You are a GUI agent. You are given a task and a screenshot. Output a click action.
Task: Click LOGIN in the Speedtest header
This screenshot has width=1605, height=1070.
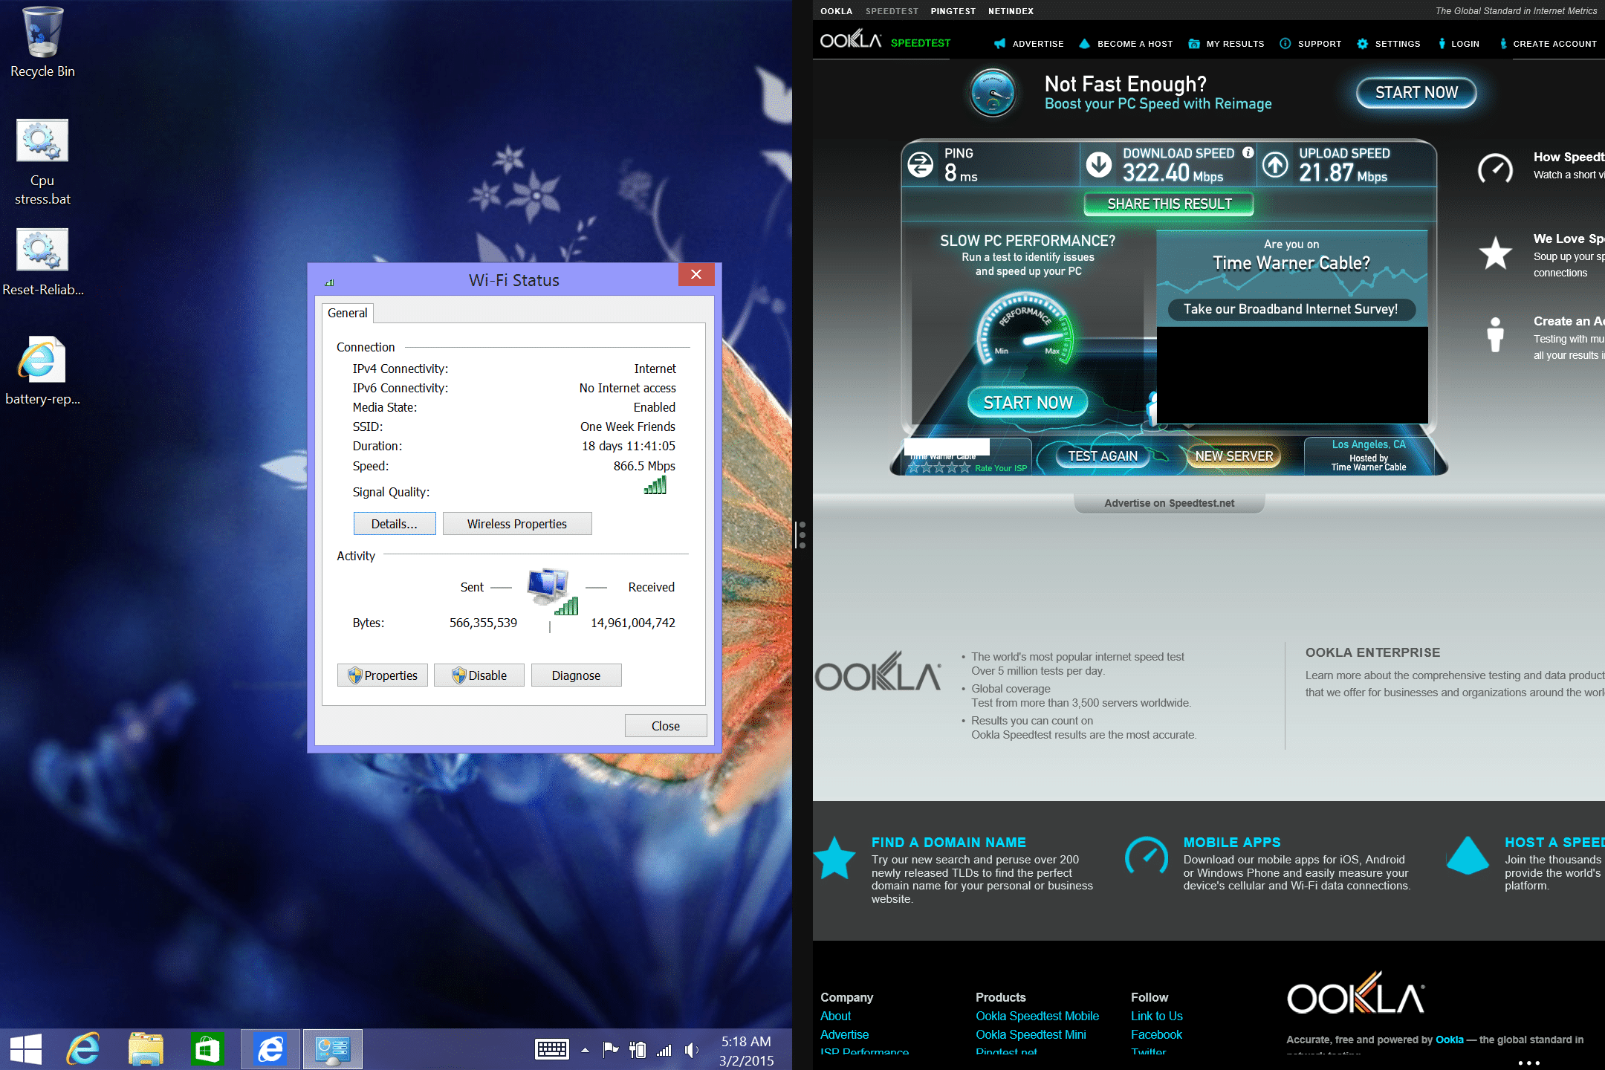pyautogui.click(x=1459, y=44)
